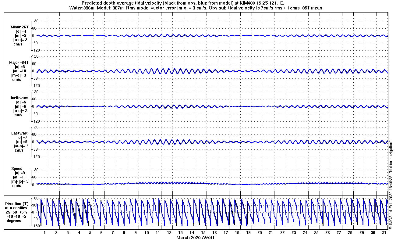This screenshot has height=244, width=396.
Task: Select the 'Major -64T' panel label
Action: pos(19,63)
